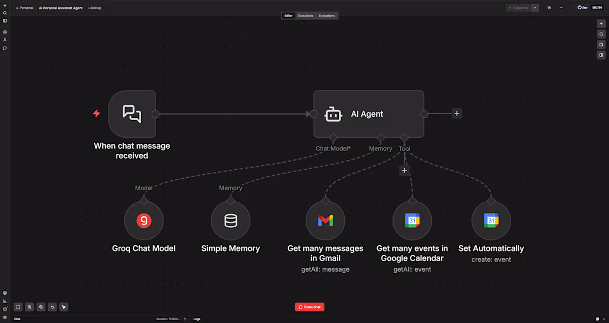Expand the Published status dropdown arrow

(535, 7)
